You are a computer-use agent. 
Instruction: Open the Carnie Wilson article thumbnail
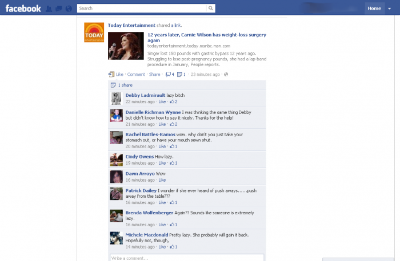[126, 46]
